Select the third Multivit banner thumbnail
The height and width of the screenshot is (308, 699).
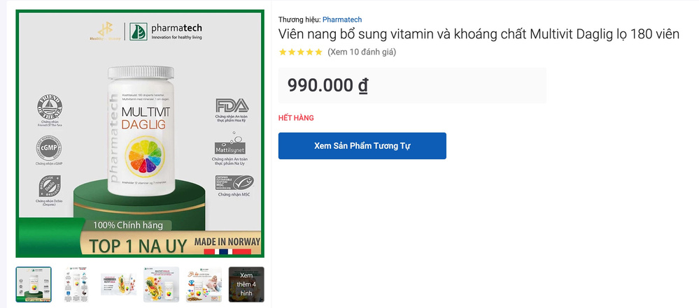(118, 284)
